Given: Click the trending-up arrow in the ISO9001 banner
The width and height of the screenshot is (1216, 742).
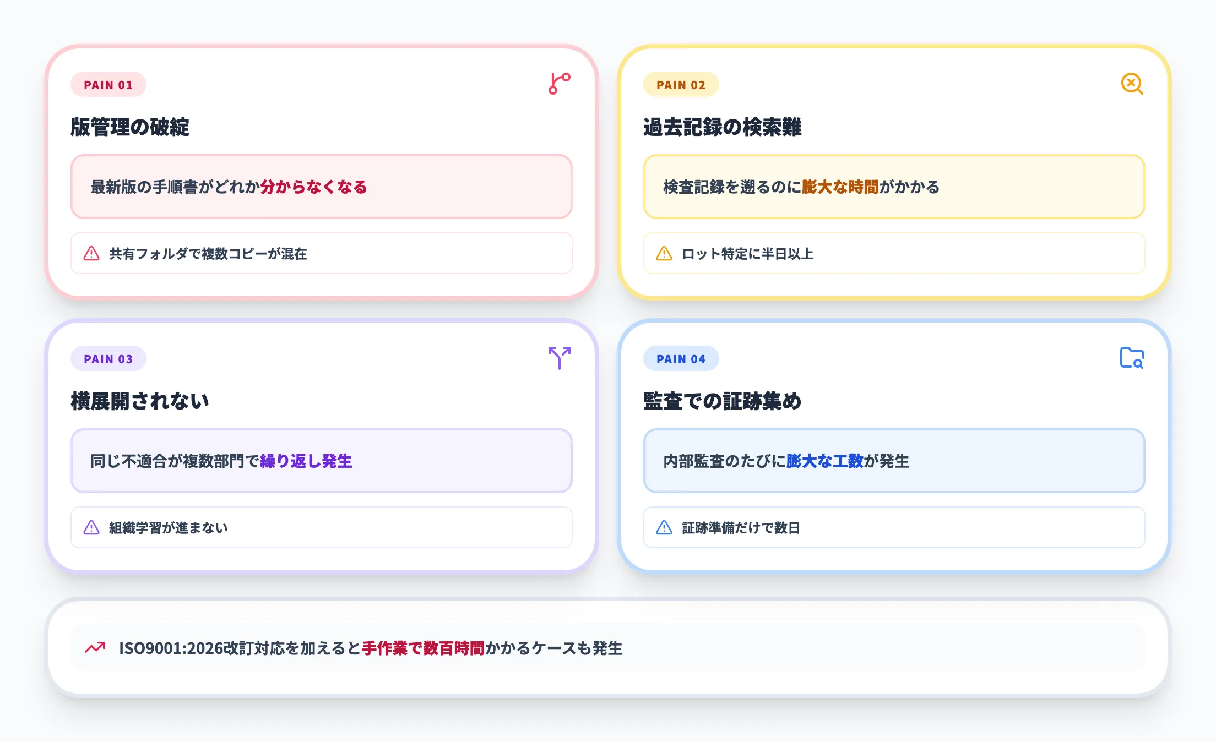Looking at the screenshot, I should 95,648.
